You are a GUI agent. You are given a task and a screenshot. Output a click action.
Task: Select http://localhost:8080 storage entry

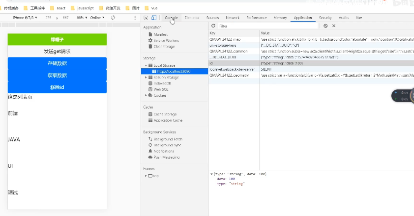coord(174,71)
